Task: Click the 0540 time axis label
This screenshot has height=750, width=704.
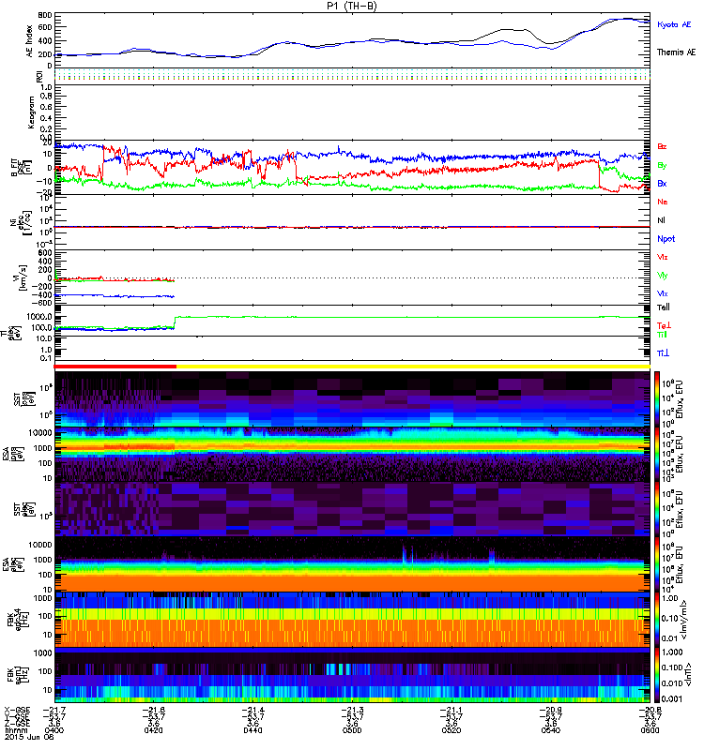Action: point(551,730)
